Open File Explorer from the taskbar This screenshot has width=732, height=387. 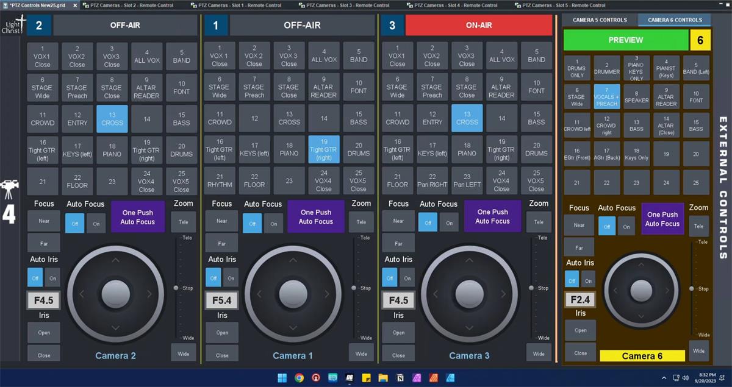tap(383, 377)
